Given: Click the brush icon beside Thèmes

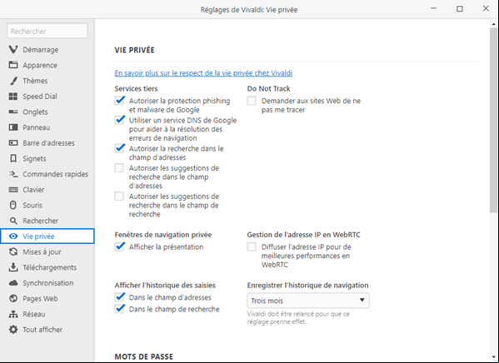Looking at the screenshot, I should (x=13, y=81).
